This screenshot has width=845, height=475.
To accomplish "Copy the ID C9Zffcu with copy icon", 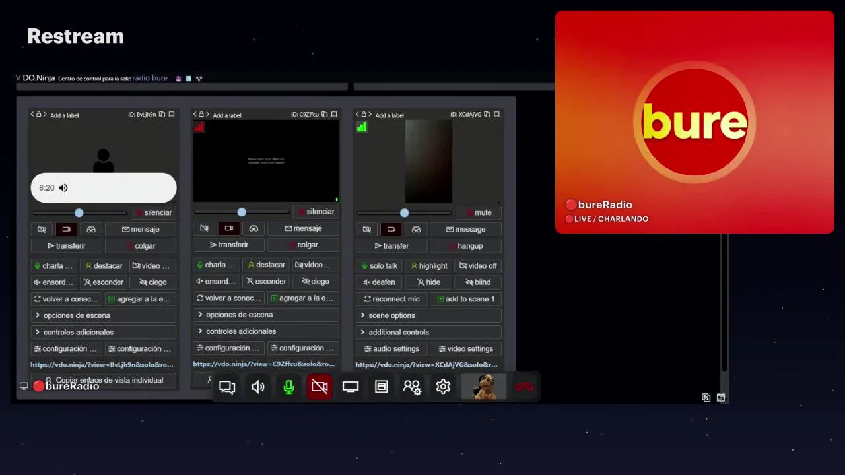I will tap(324, 115).
